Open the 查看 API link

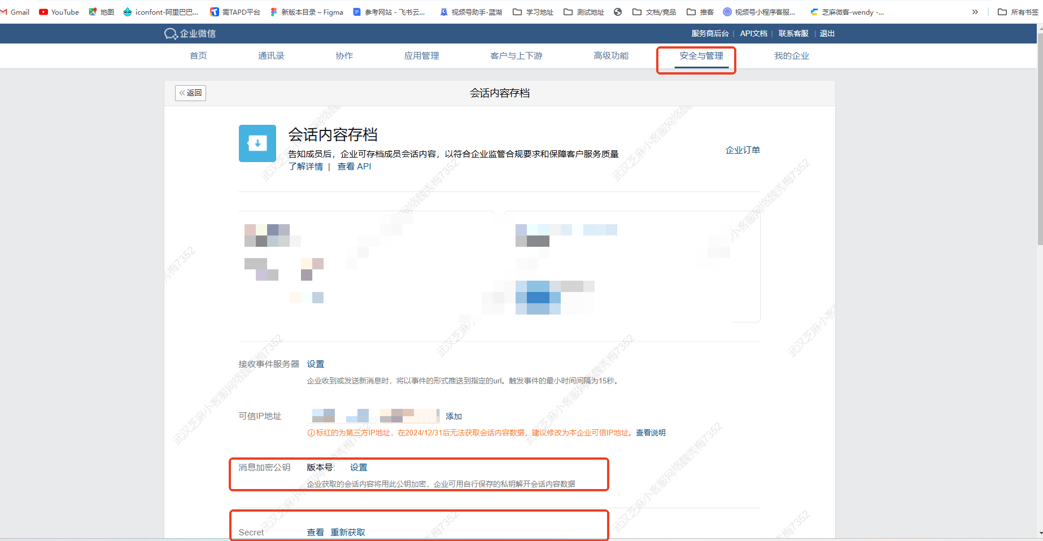click(x=354, y=166)
